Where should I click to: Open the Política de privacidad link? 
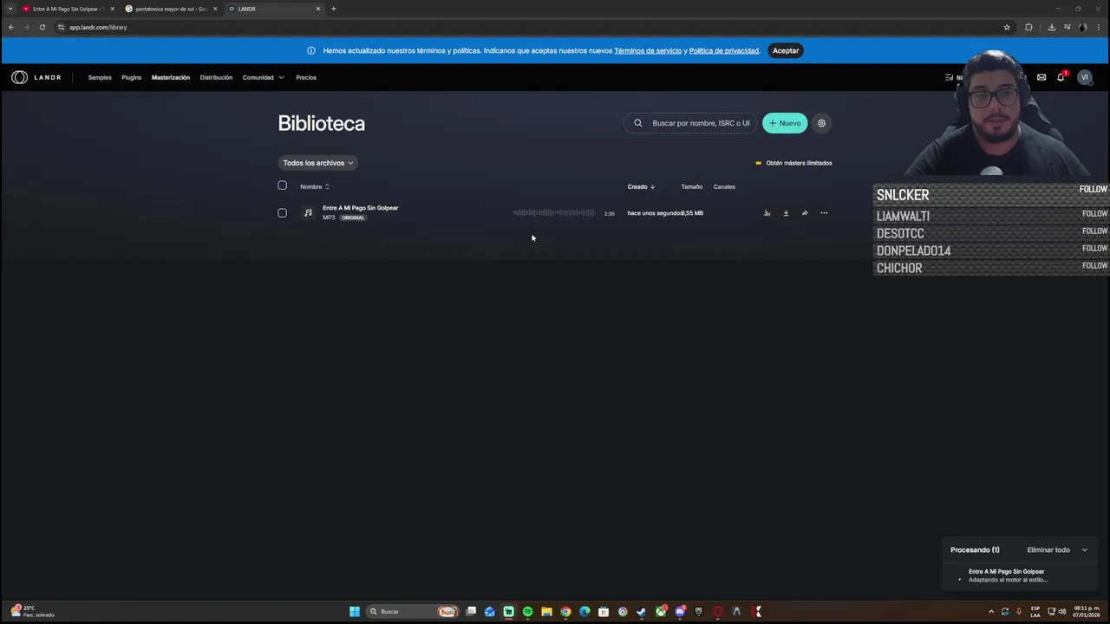pos(724,50)
